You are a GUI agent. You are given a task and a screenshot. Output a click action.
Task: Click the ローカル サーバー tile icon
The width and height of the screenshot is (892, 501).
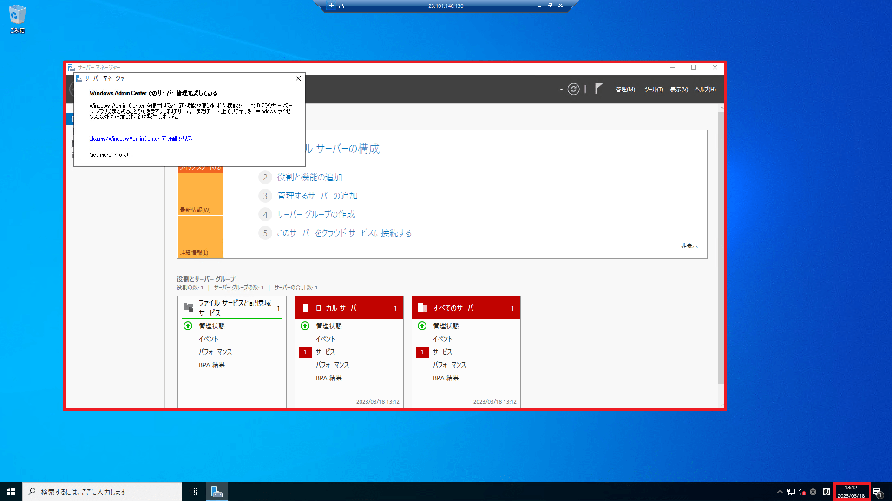(305, 308)
